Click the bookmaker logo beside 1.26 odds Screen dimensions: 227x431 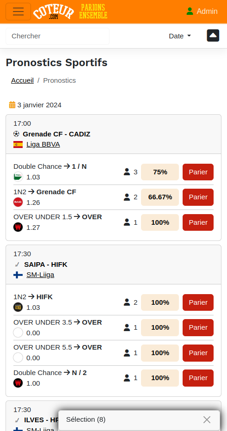[18, 202]
